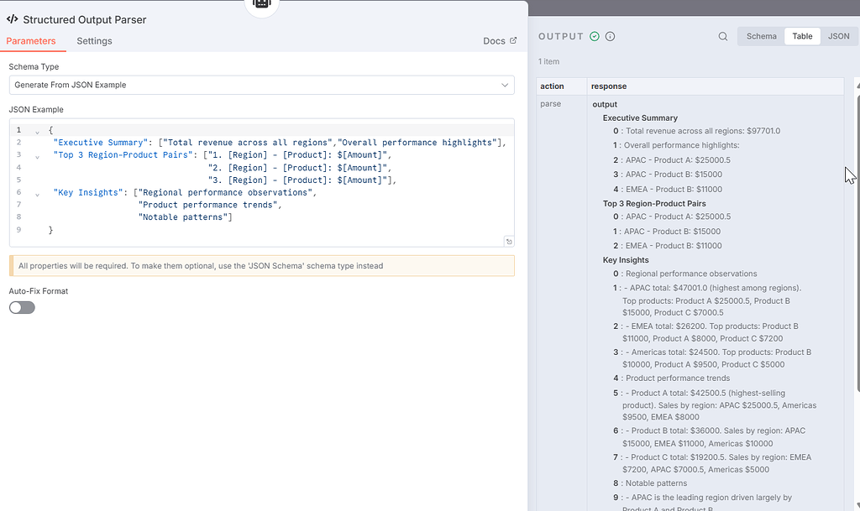Open the Schema Type dropdown
Viewport: 860px width, 511px height.
tap(262, 85)
